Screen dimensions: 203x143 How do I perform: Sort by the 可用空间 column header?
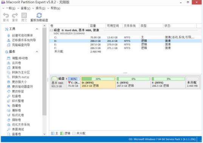pyautogui.click(x=114, y=26)
